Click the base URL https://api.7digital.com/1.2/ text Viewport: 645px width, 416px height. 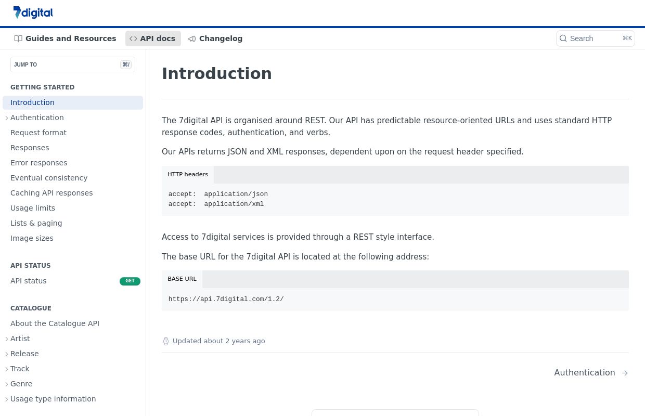226,299
